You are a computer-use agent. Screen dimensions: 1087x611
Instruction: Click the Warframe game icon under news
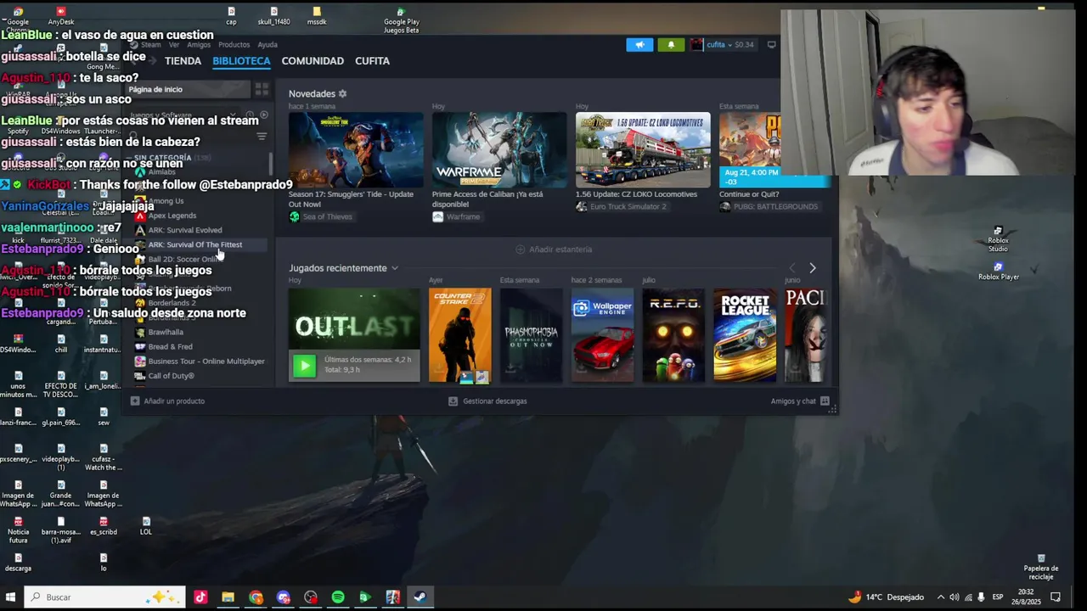(438, 216)
